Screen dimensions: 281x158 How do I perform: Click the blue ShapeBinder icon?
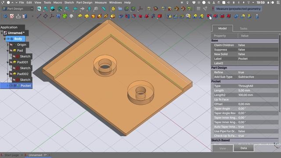58,16
